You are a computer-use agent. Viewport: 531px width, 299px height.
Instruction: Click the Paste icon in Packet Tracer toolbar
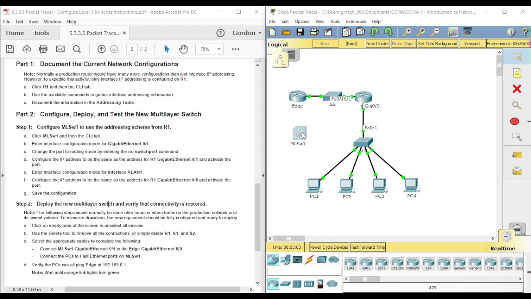(360, 32)
